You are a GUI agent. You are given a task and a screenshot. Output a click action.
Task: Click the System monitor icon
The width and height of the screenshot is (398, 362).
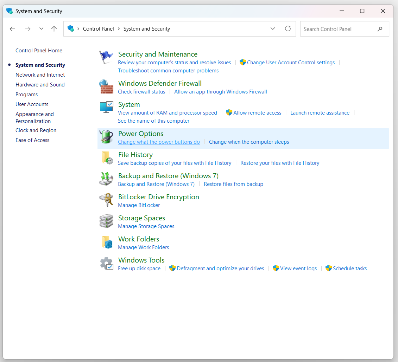[106, 108]
